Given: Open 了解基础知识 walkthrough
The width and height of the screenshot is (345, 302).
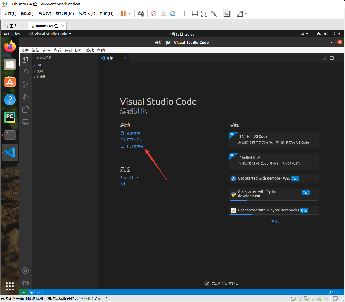Looking at the screenshot, I should click(274, 161).
